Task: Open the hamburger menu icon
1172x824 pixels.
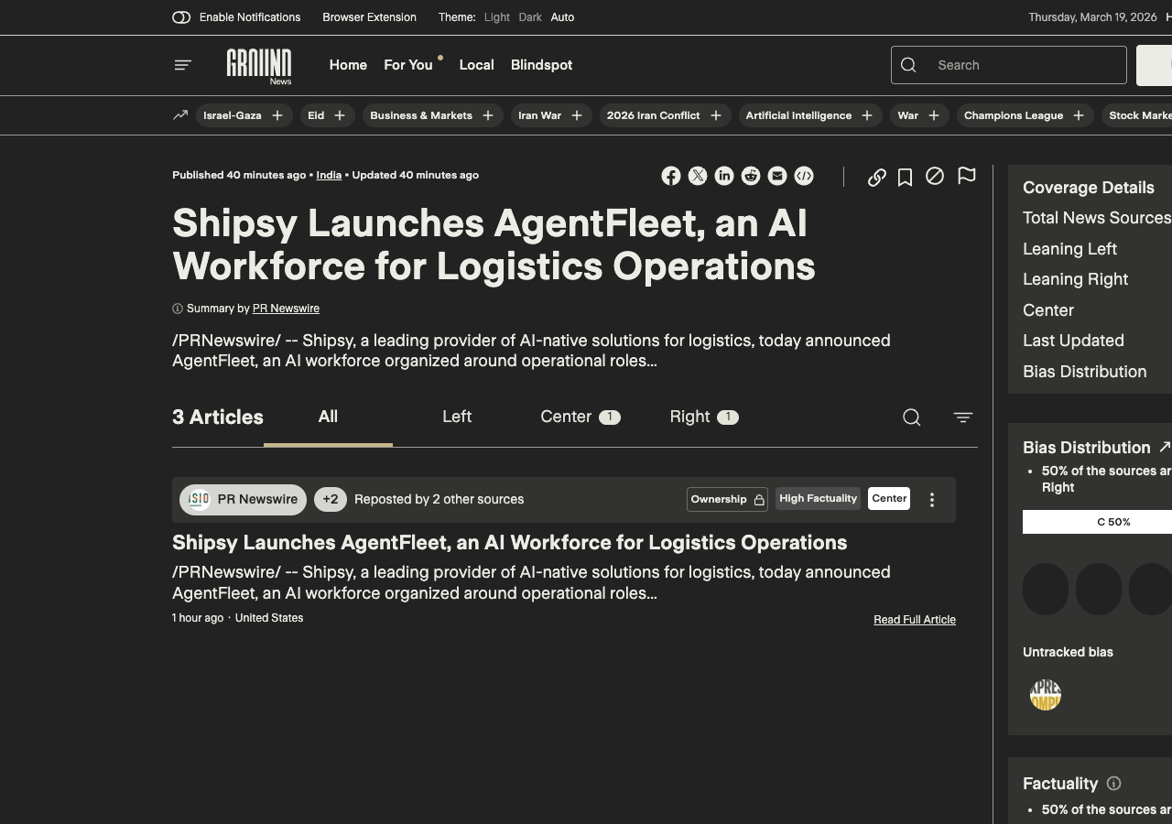Action: [x=182, y=65]
